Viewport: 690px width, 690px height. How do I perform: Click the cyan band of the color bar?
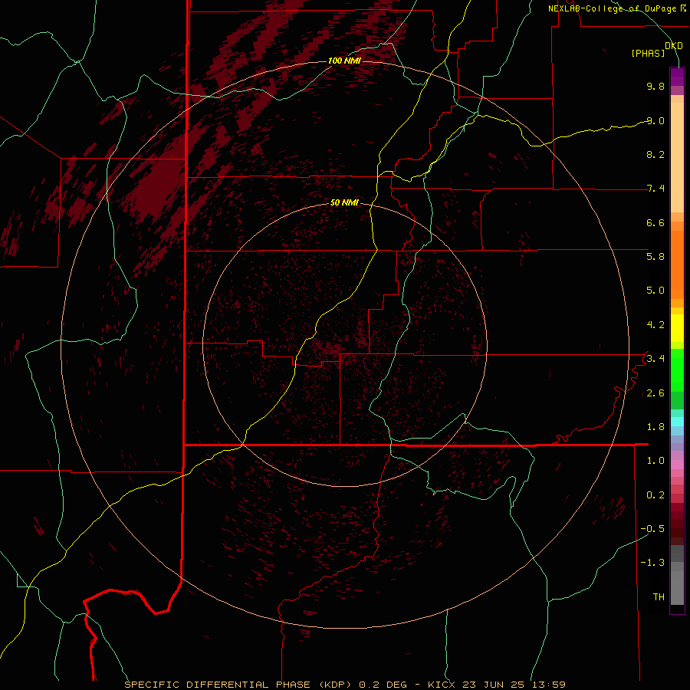coord(677,422)
